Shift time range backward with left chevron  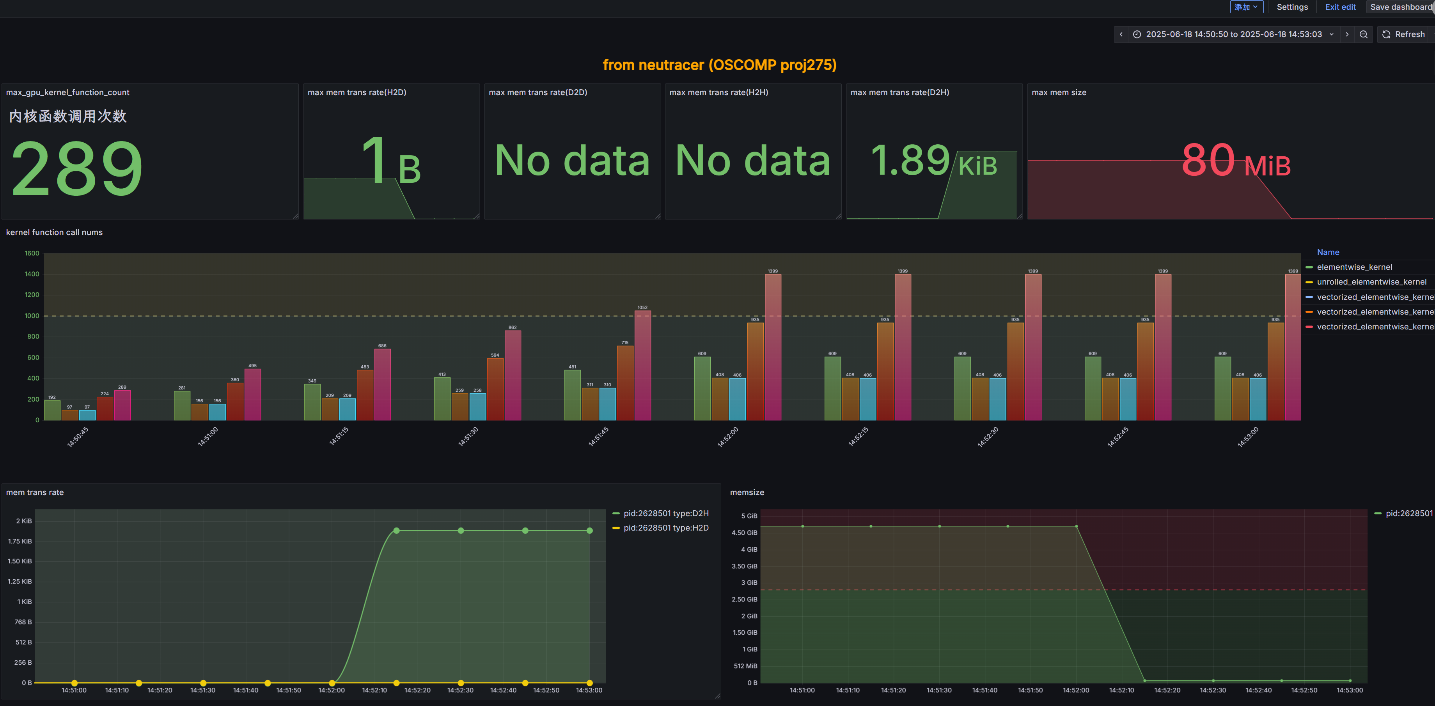point(1121,35)
